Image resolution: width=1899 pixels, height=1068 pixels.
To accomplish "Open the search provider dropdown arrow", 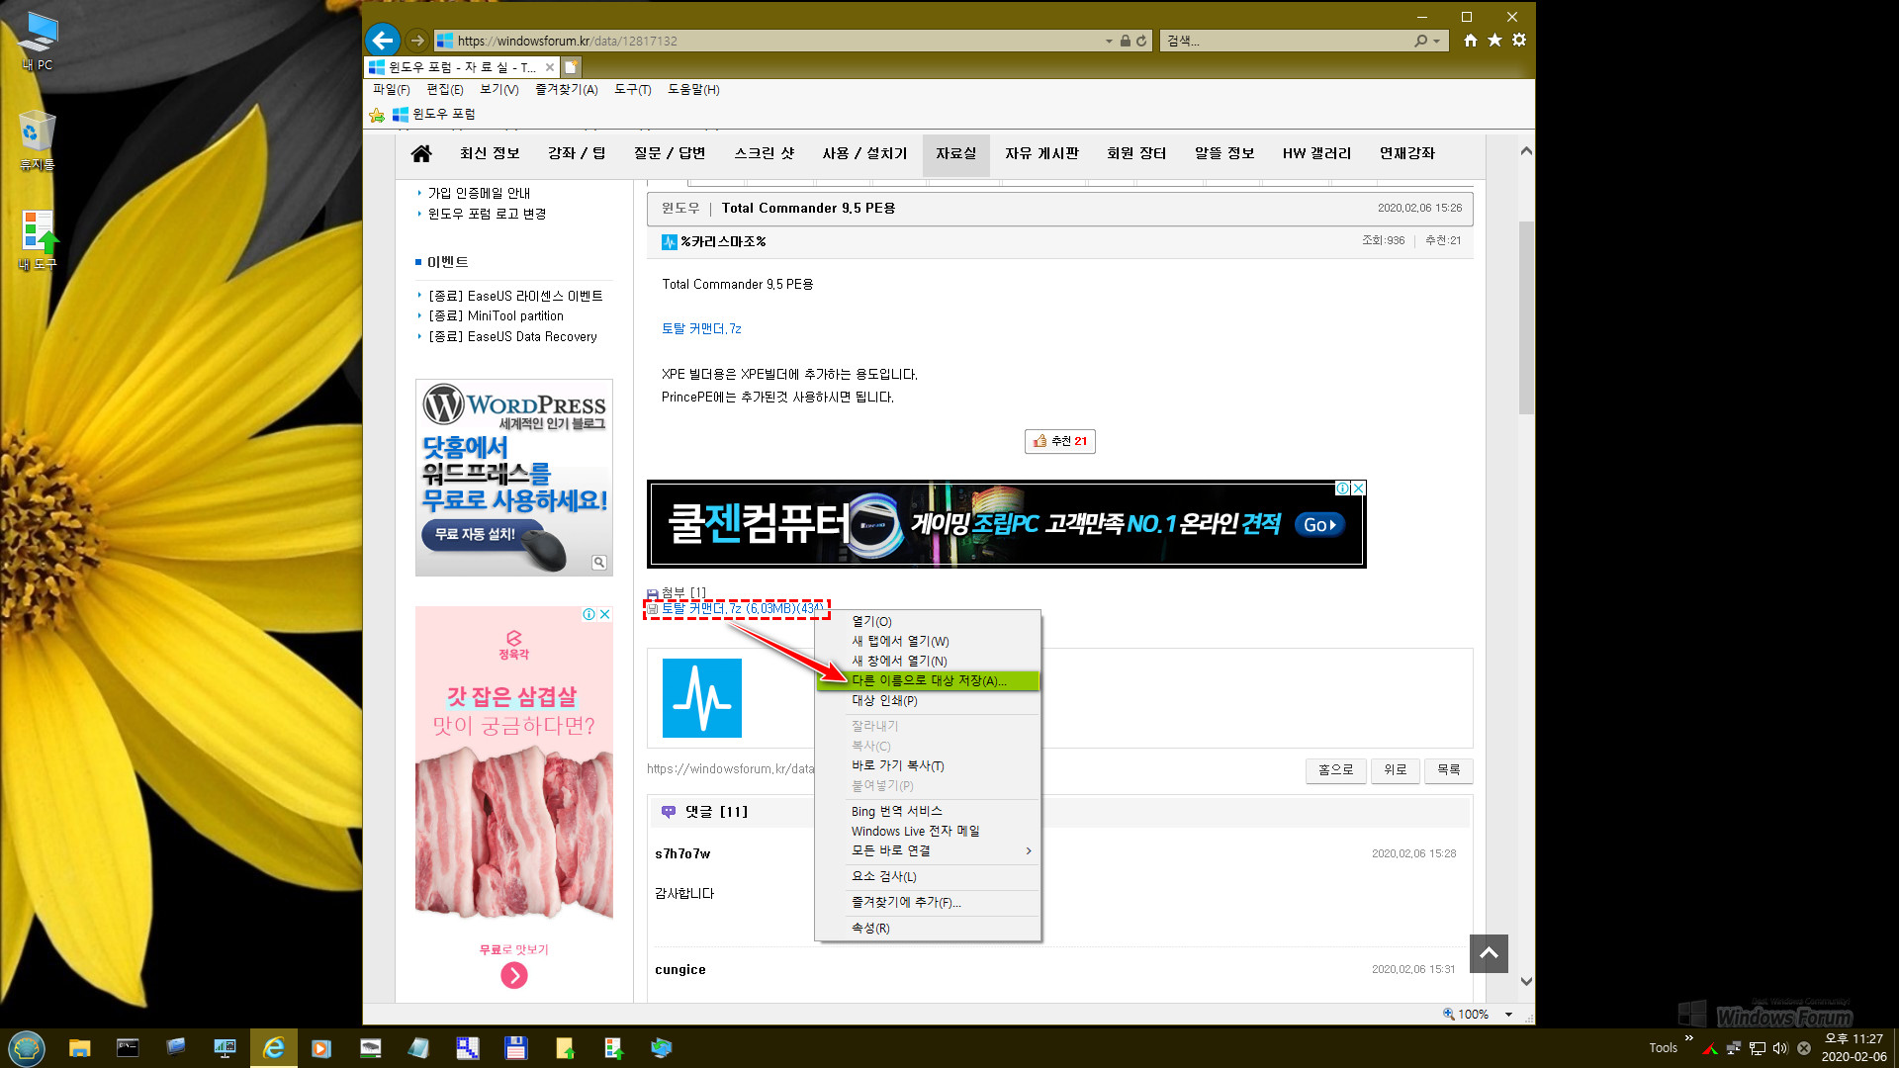I will (1436, 41).
